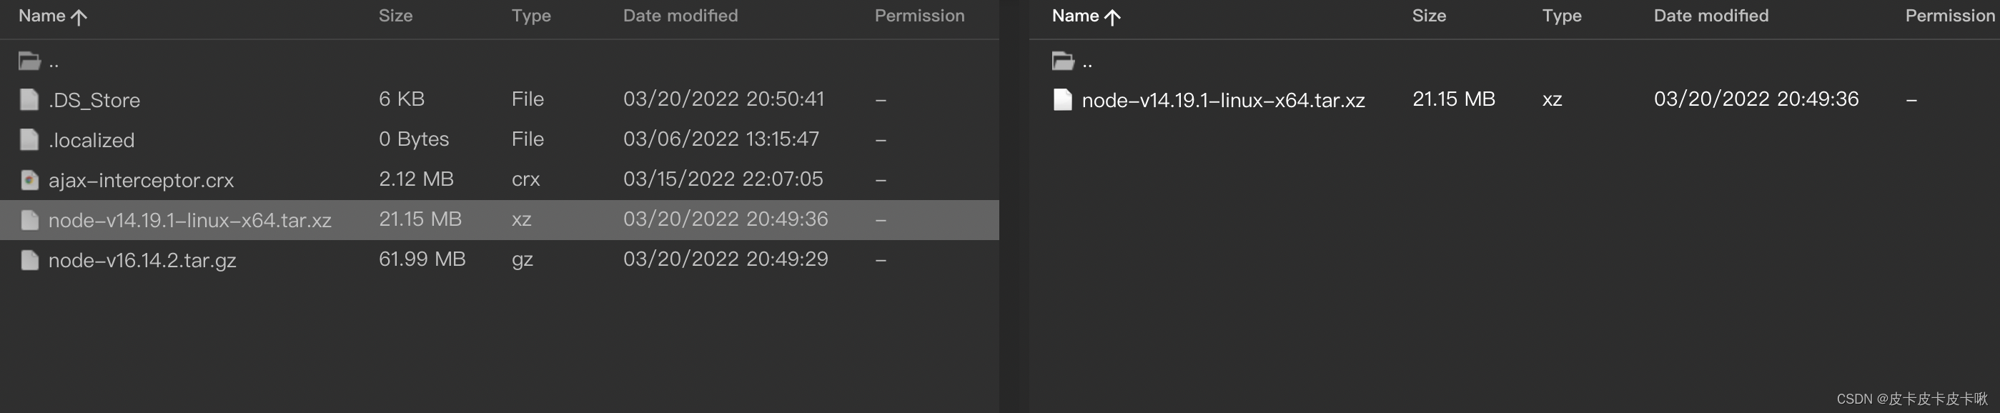This screenshot has width=2000, height=413.
Task: Open the parent directory entry in right pane
Action: [x=1087, y=60]
